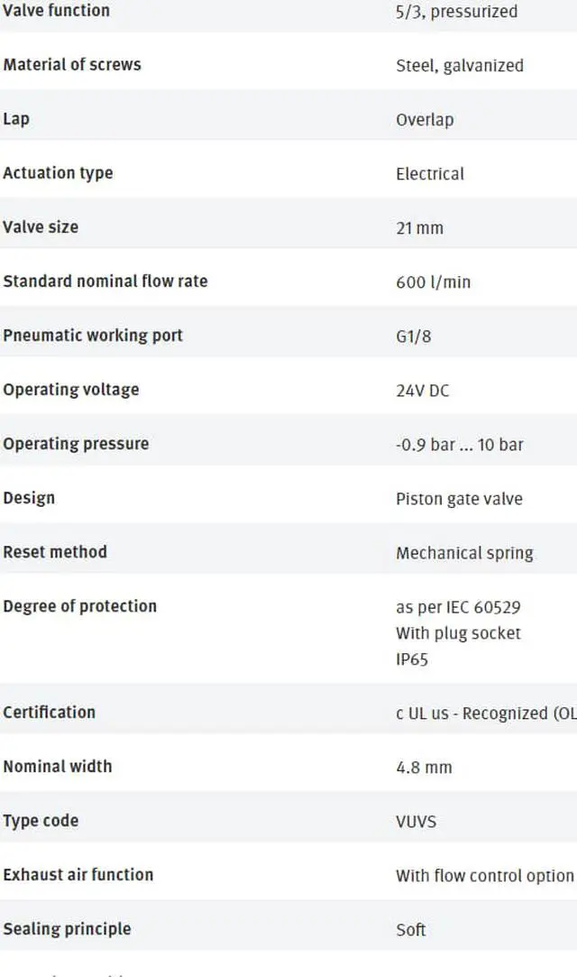
Task: Click the 'Degree of protection' label
Action: [79, 605]
